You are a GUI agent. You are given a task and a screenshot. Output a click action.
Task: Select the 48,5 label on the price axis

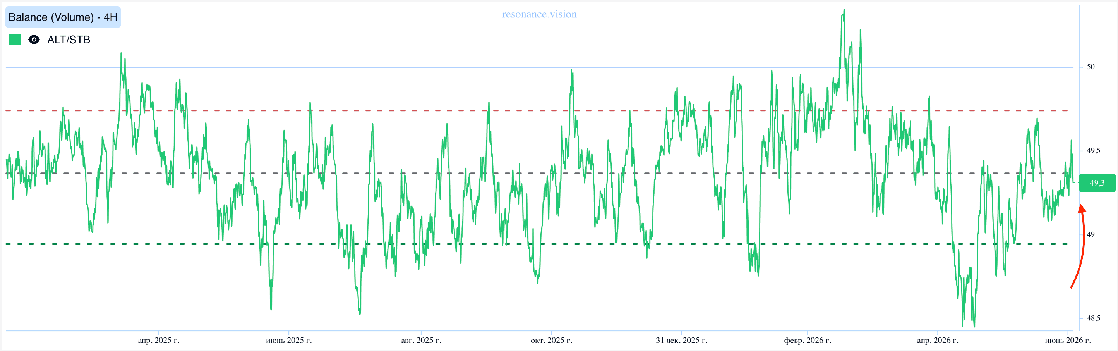(x=1093, y=318)
